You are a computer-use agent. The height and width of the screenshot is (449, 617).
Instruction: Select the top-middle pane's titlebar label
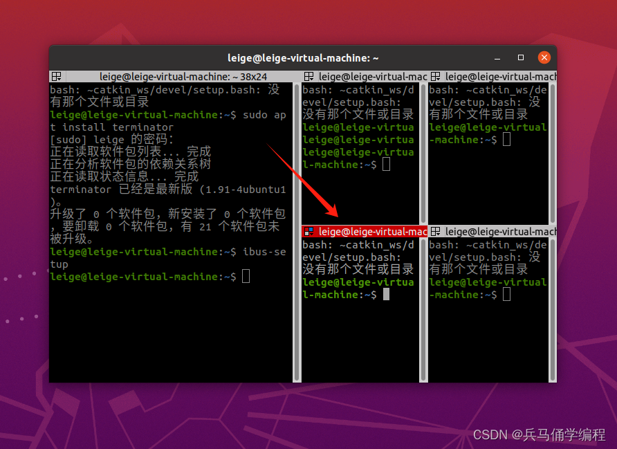coord(373,76)
